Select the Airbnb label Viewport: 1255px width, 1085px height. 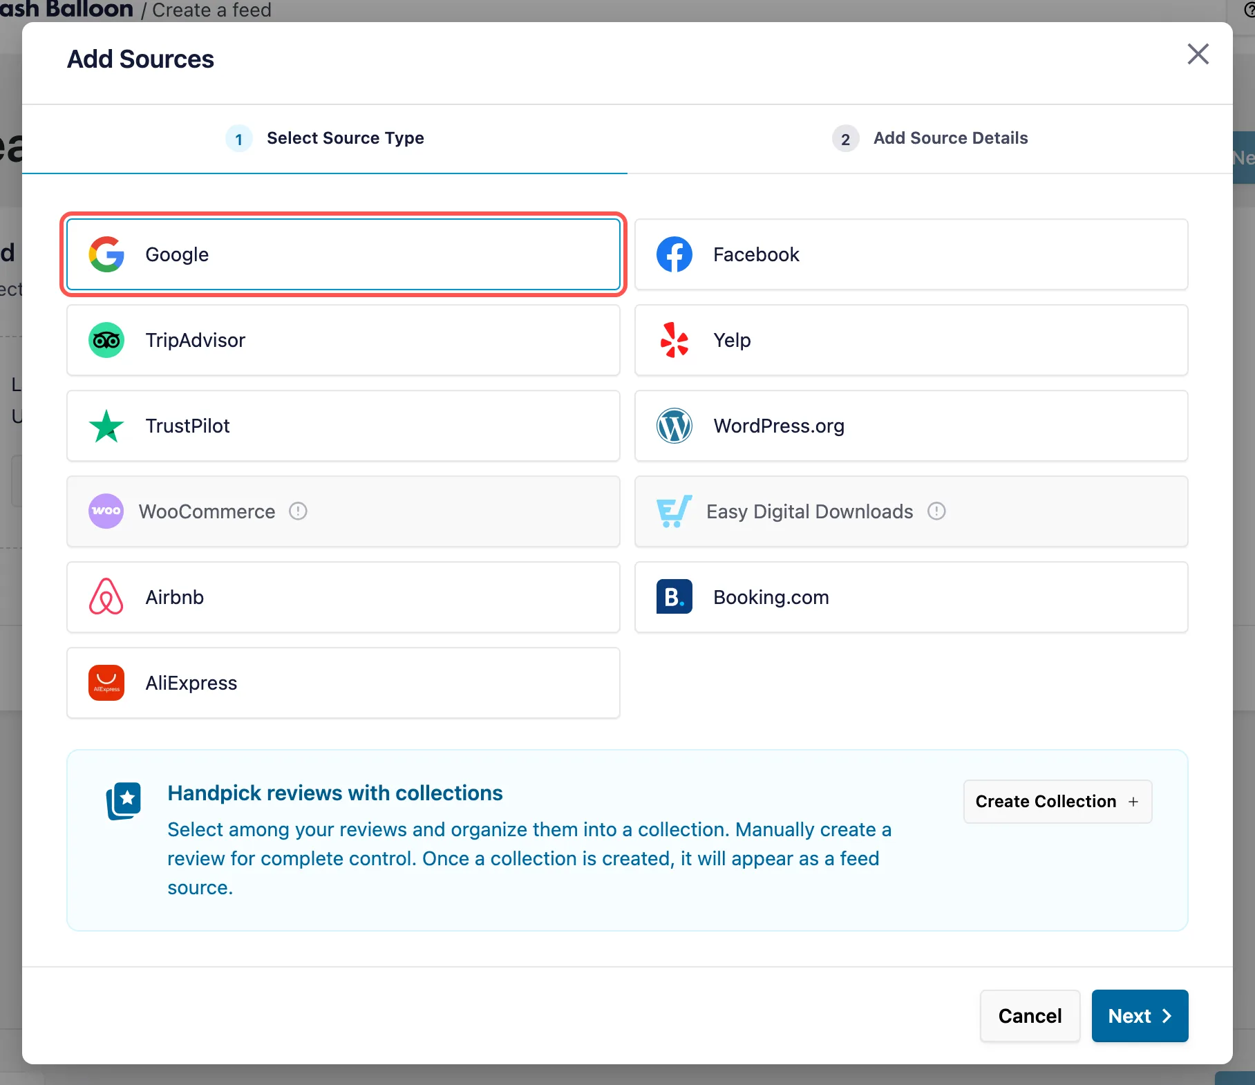pyautogui.click(x=175, y=597)
